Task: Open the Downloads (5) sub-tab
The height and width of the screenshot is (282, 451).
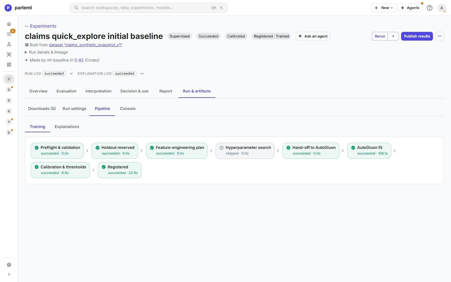Action: coord(42,109)
